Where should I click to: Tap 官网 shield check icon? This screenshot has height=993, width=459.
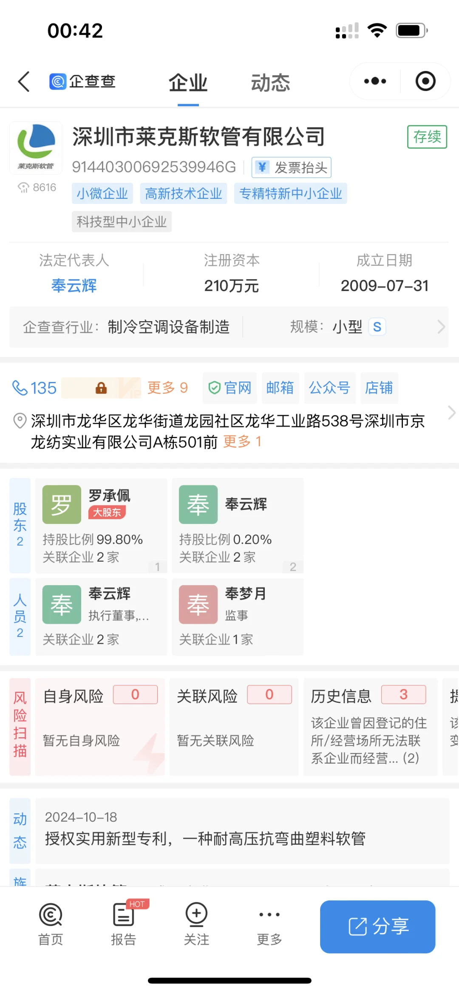pyautogui.click(x=215, y=388)
